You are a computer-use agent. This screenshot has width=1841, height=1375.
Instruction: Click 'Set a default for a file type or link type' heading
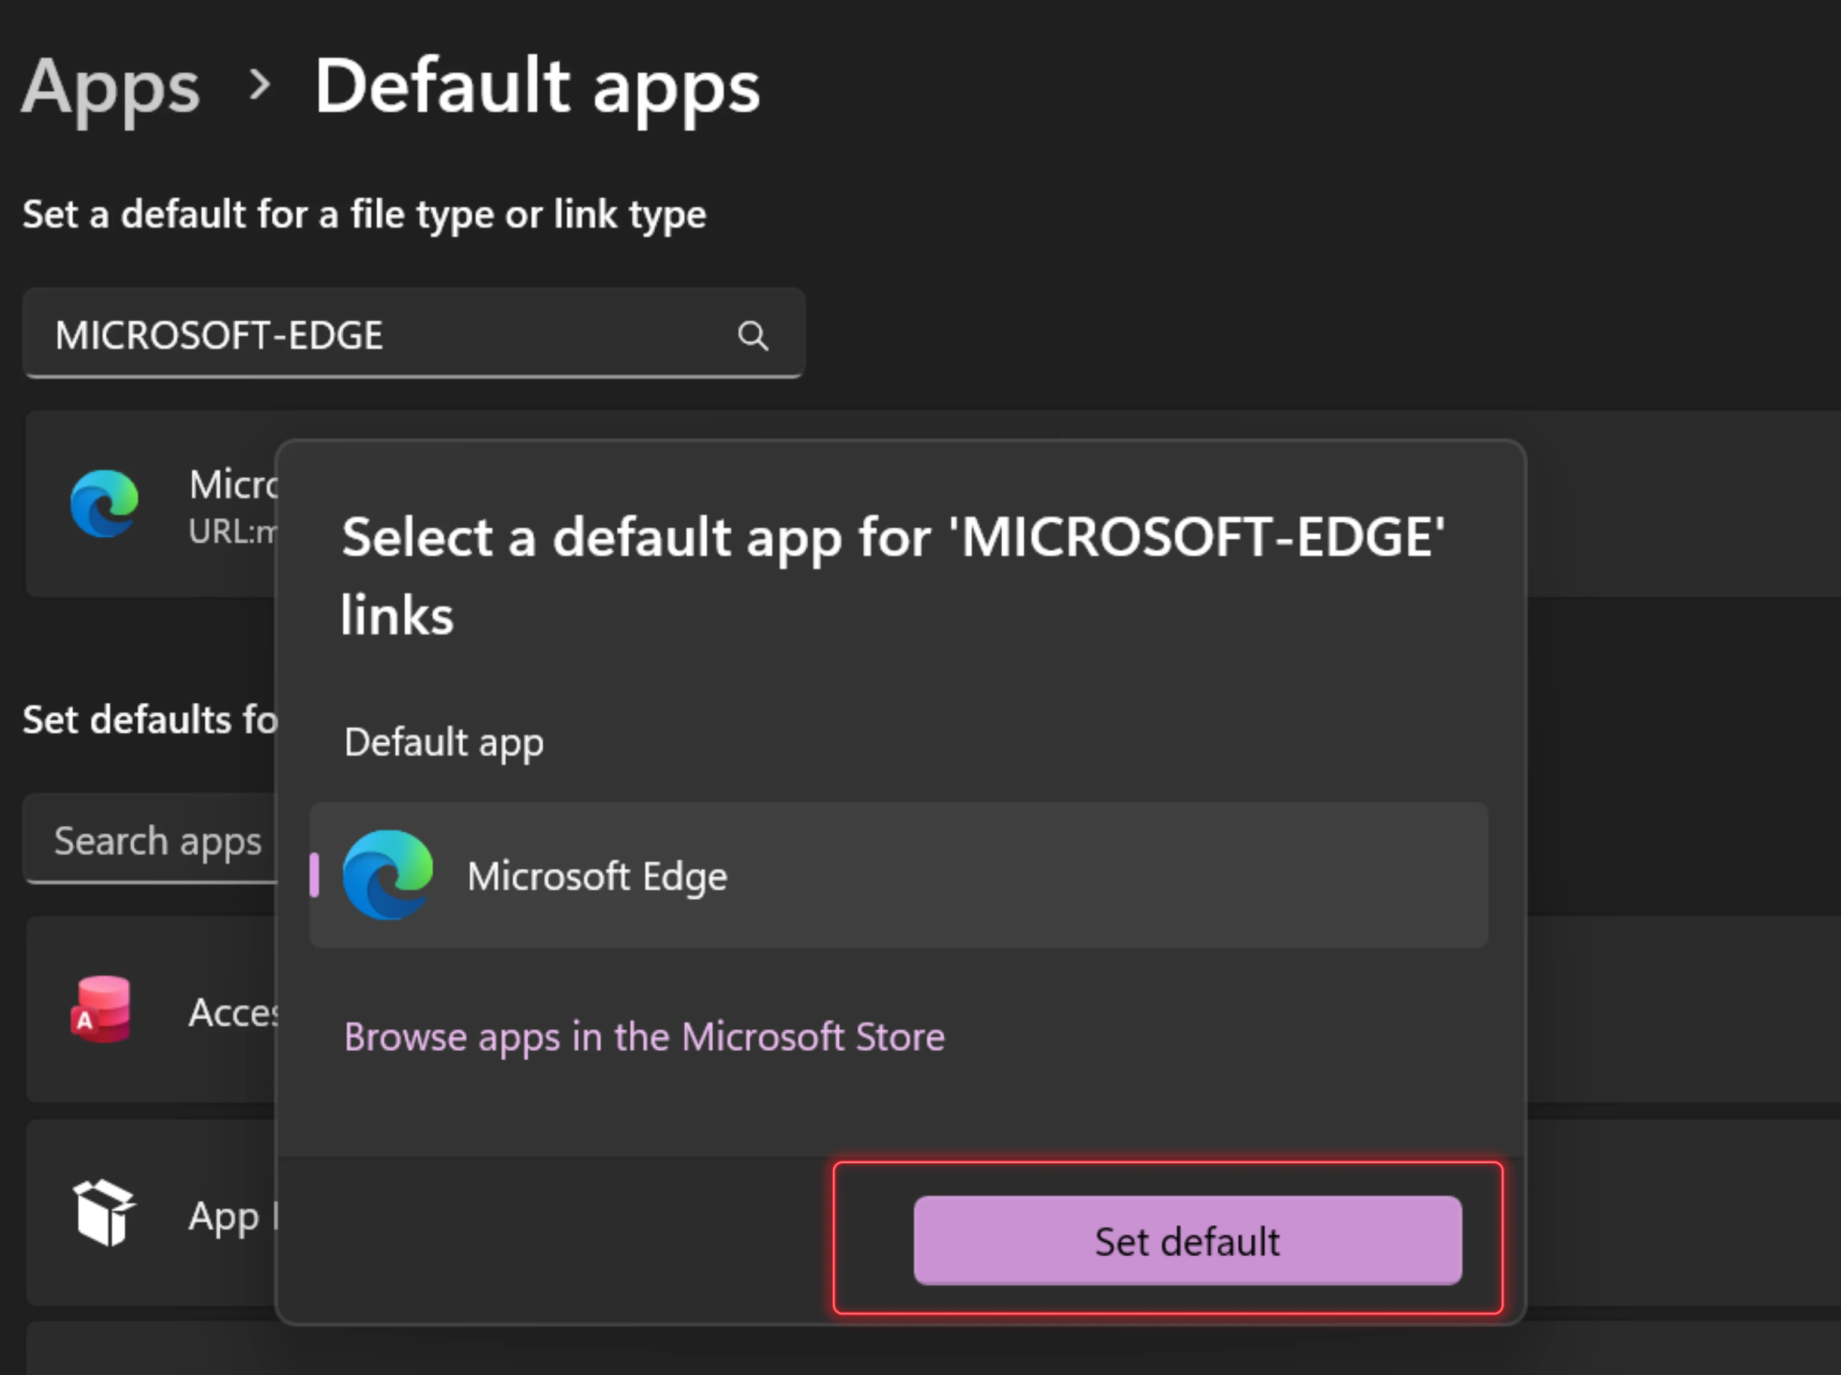tap(365, 215)
